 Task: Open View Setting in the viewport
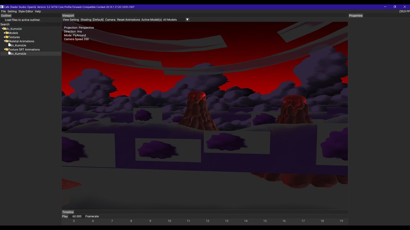coord(71,20)
